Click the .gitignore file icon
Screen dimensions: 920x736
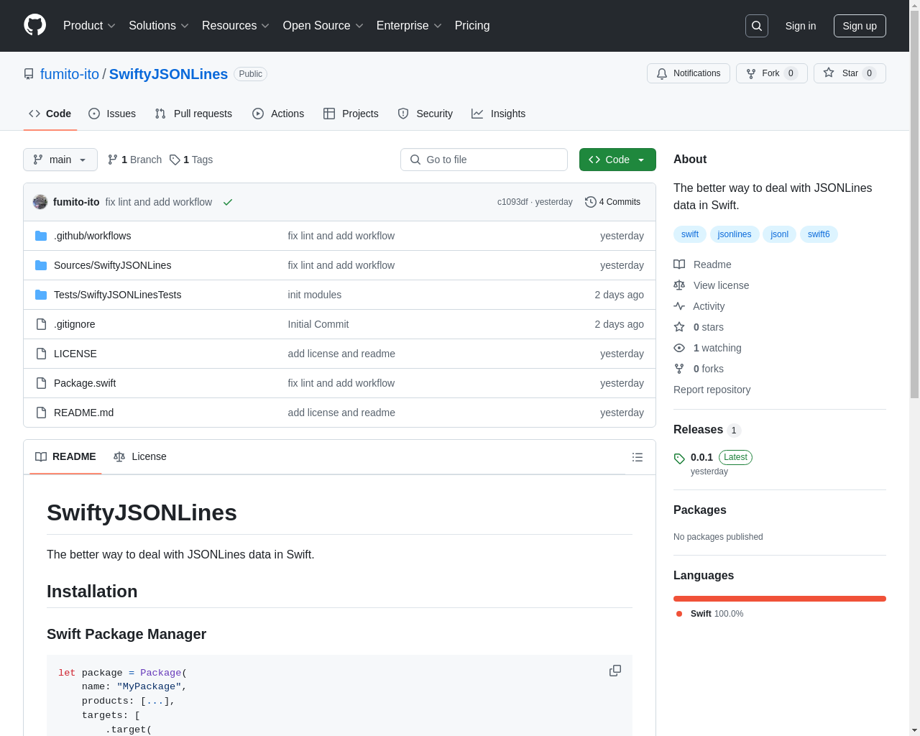coord(41,324)
